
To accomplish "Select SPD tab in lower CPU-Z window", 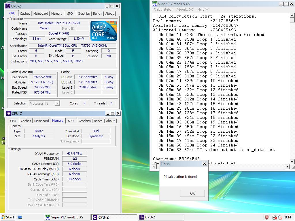I will pyautogui.click(x=71, y=121).
